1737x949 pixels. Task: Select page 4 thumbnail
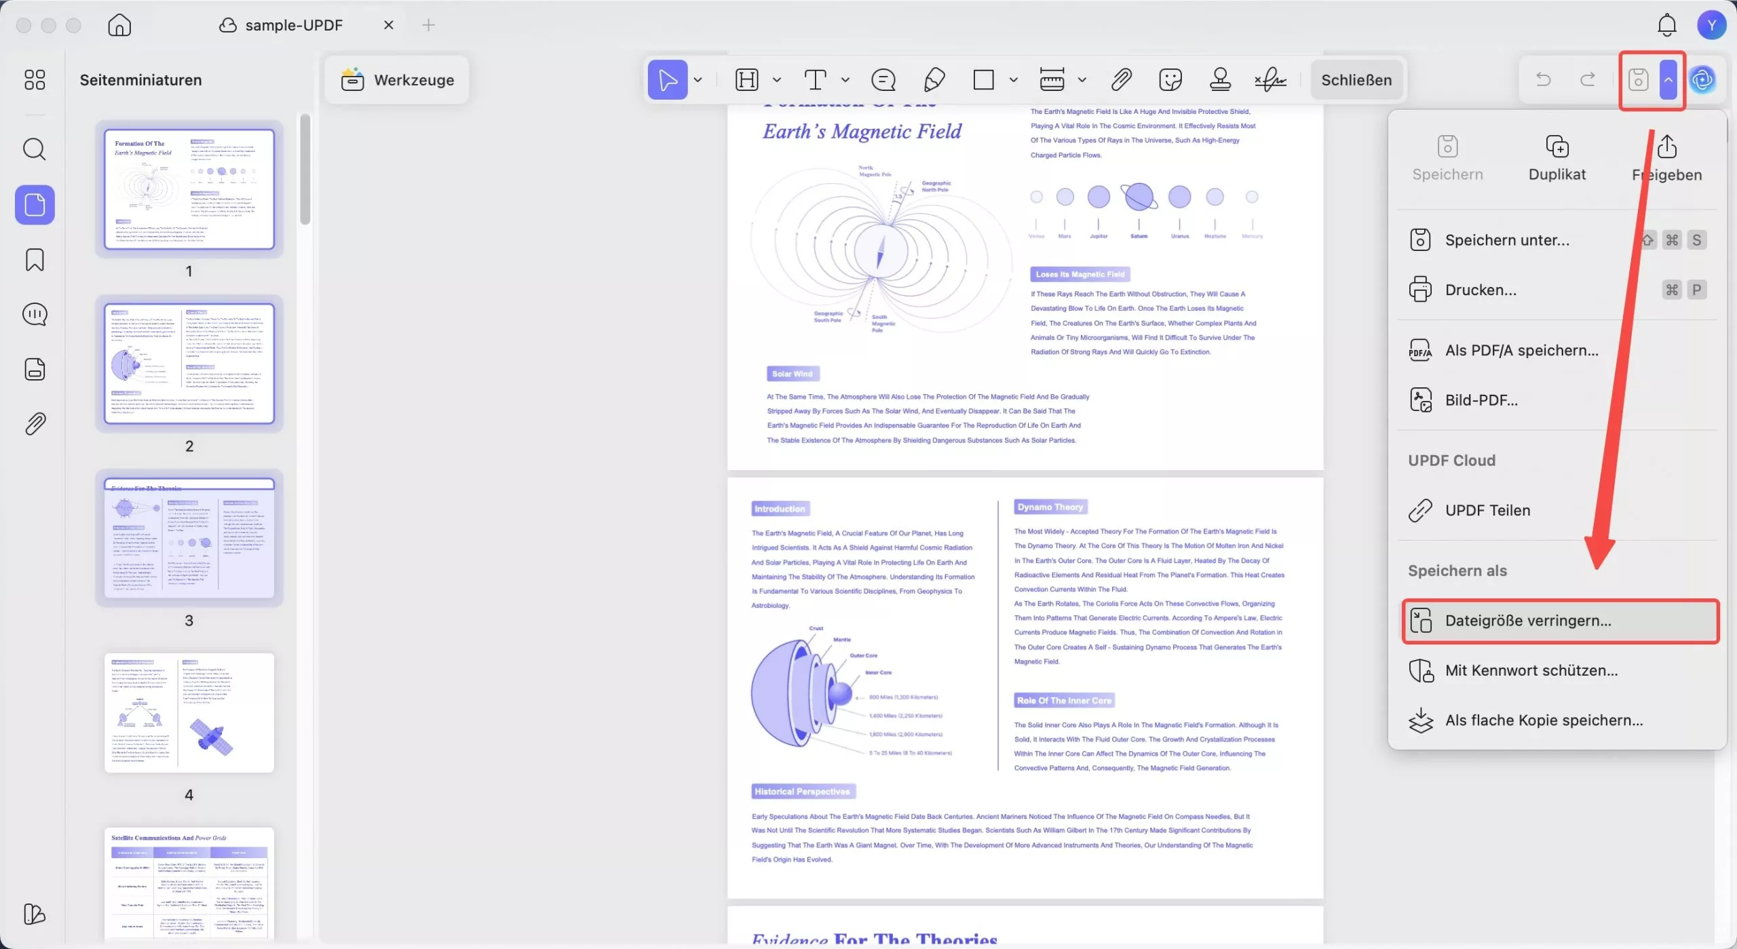[x=189, y=712]
